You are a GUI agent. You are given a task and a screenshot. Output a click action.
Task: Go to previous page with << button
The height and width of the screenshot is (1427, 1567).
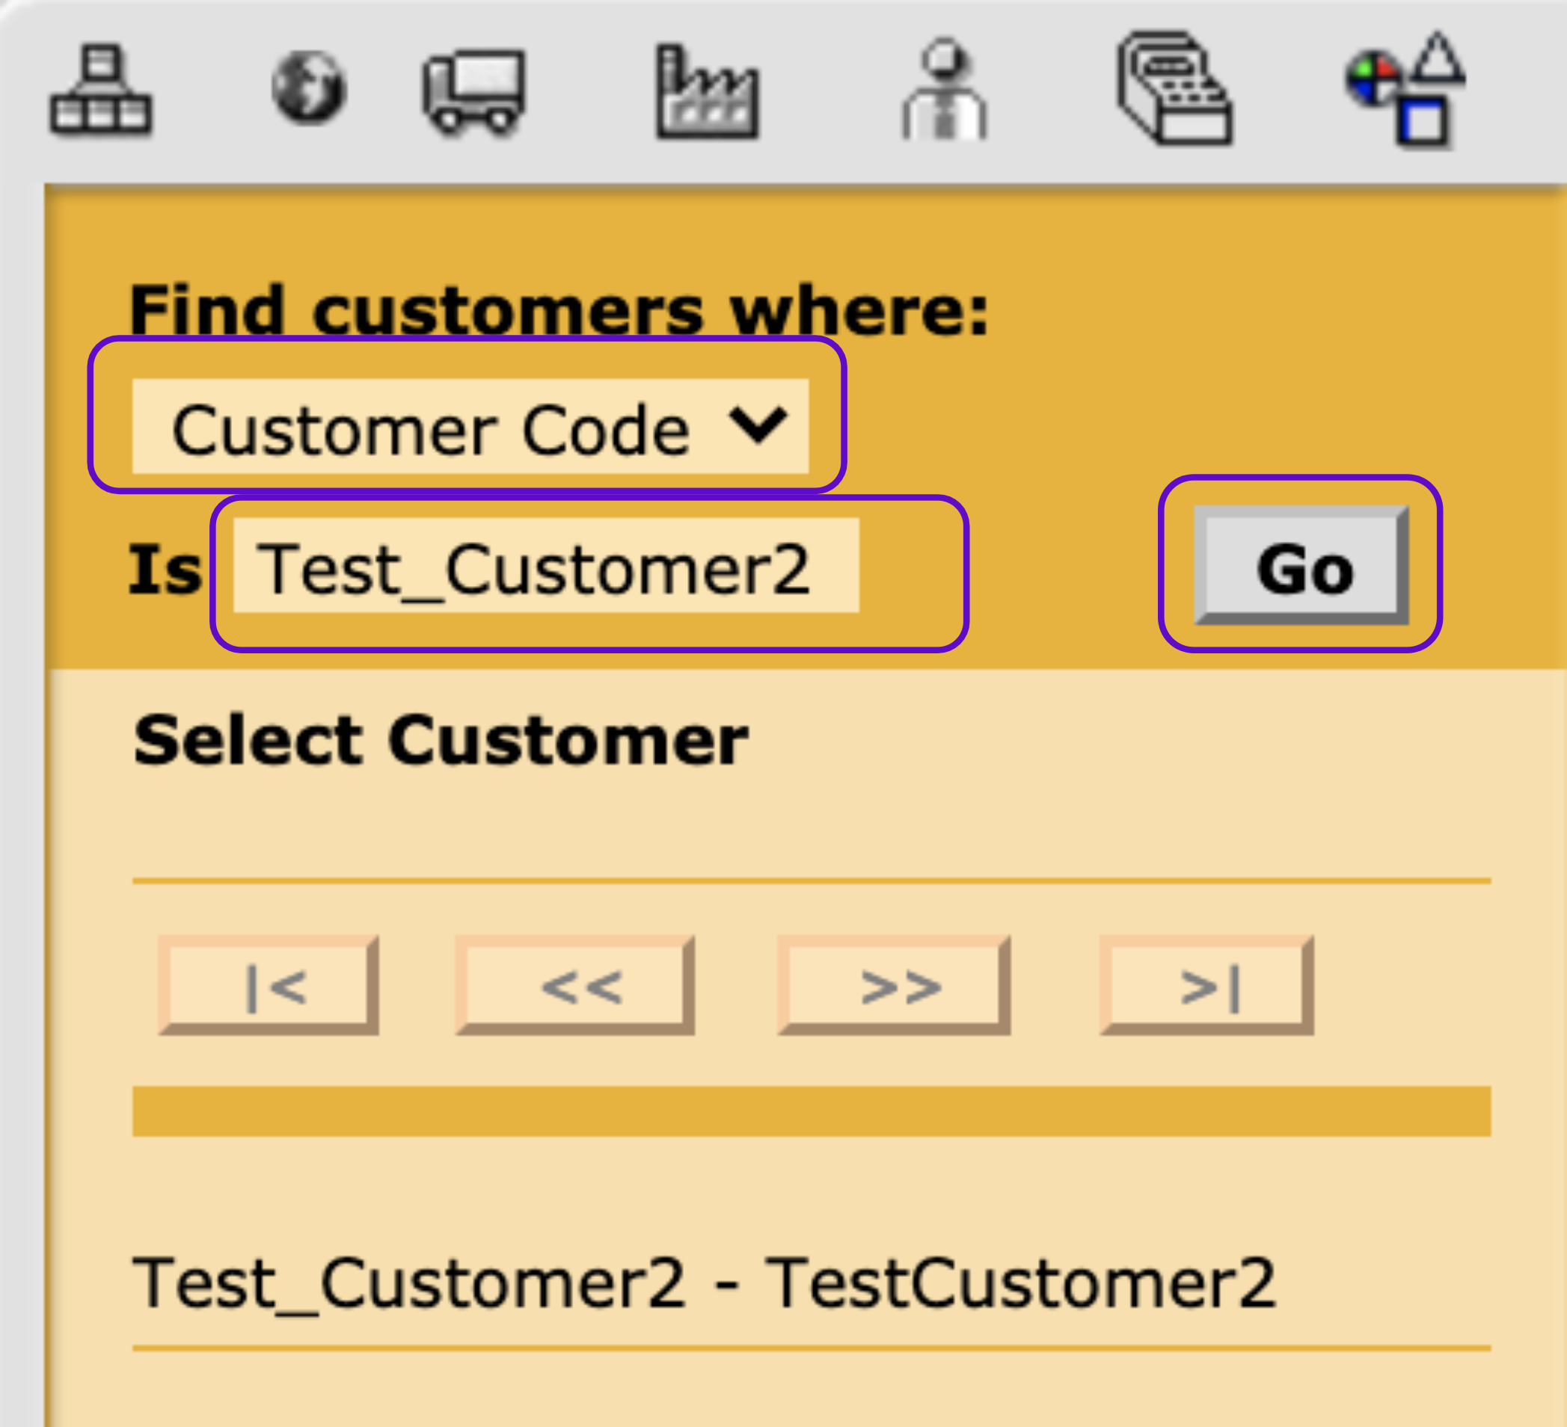point(574,986)
